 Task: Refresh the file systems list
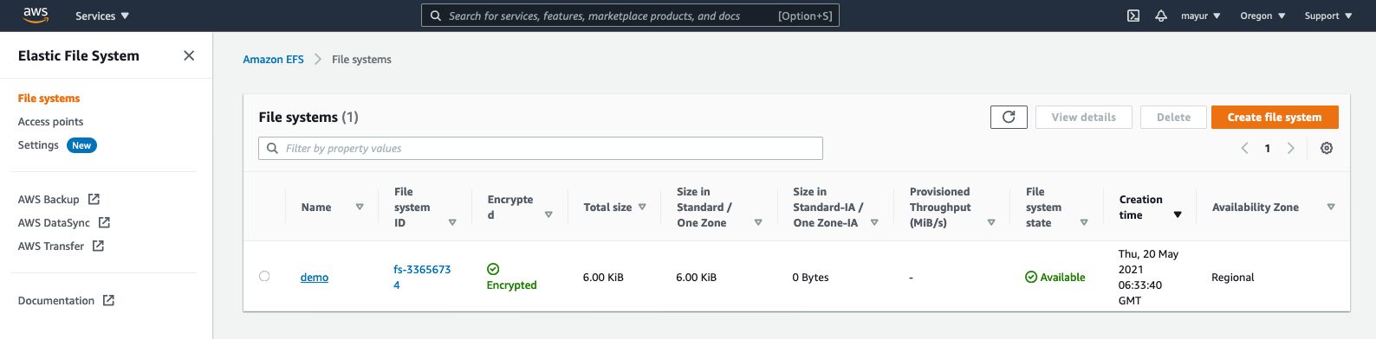click(1009, 117)
